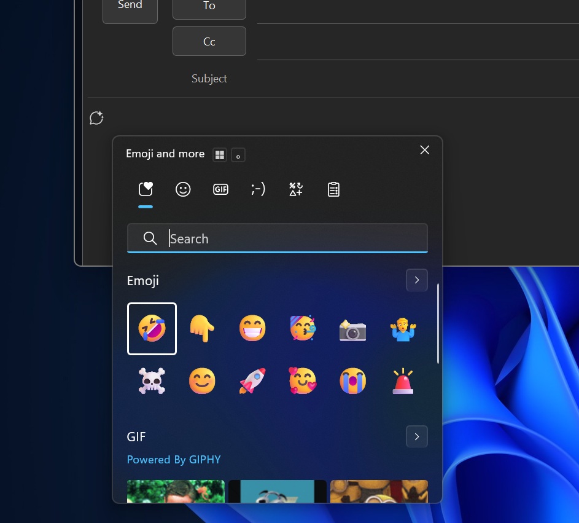579x523 pixels.
Task: Choose the loudly crying face emoji
Action: click(352, 380)
